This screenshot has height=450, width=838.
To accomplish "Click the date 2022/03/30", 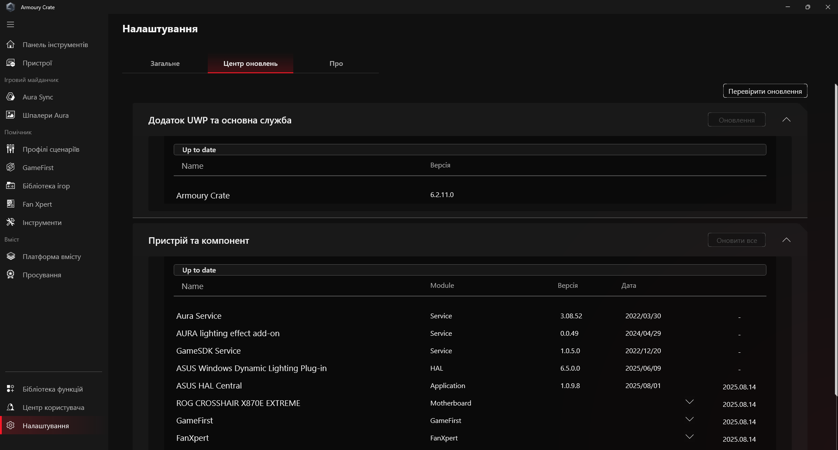I will (x=643, y=316).
